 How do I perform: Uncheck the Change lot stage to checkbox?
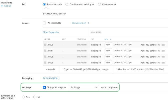pos(44,87)
